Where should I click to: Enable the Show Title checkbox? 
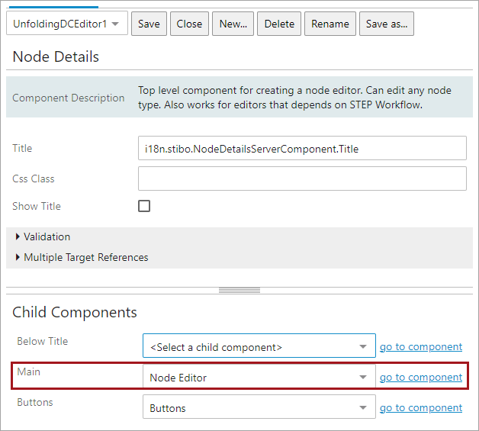tap(144, 206)
